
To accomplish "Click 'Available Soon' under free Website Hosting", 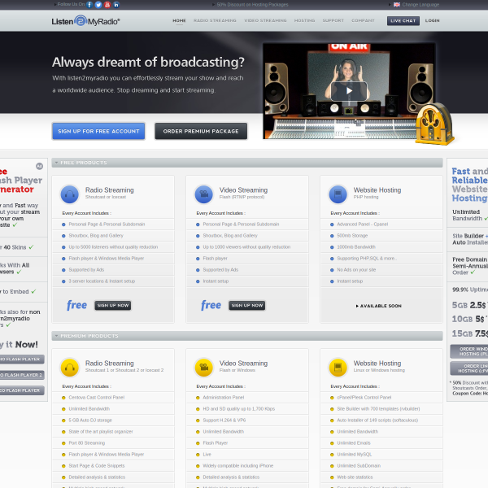I will [379, 306].
